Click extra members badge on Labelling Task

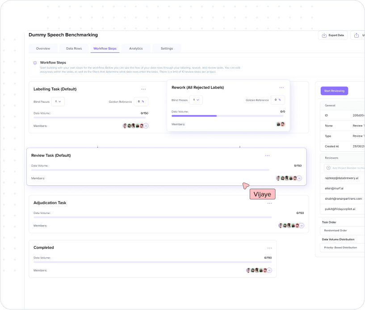pos(146,126)
